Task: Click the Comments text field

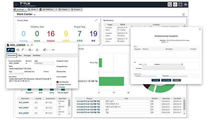Action: 163,68
